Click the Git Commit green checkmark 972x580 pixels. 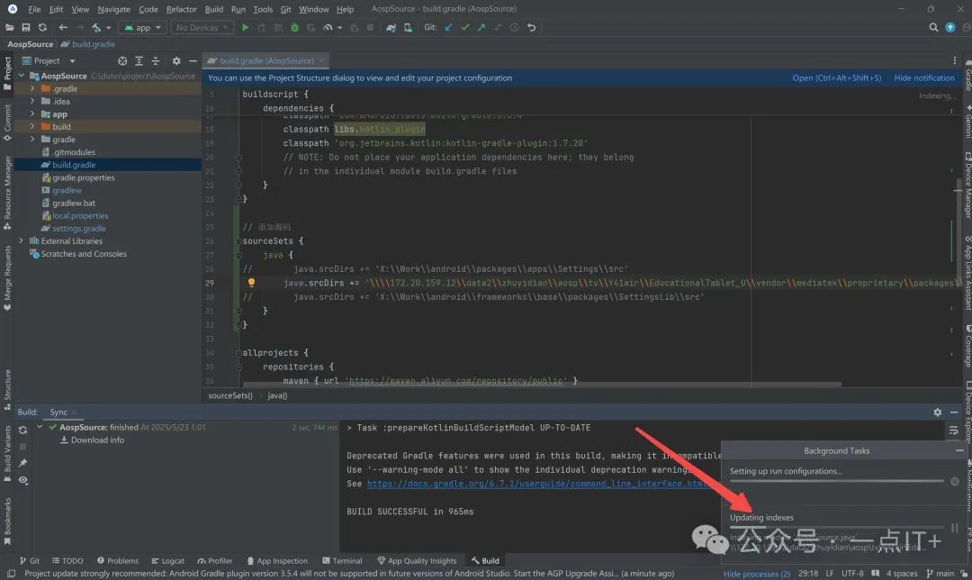465,27
